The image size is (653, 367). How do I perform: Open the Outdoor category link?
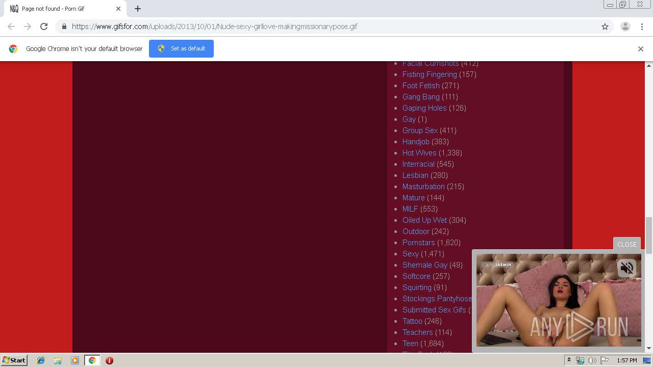(416, 231)
